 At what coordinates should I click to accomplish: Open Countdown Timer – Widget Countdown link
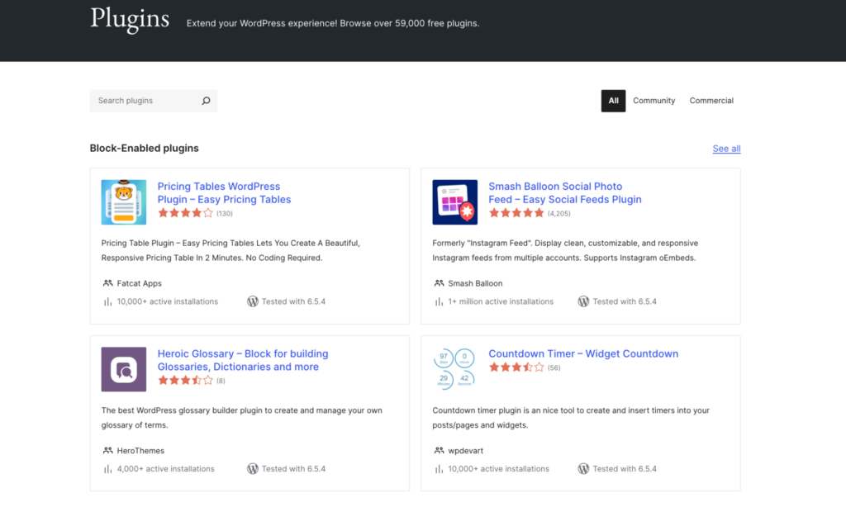coord(582,353)
